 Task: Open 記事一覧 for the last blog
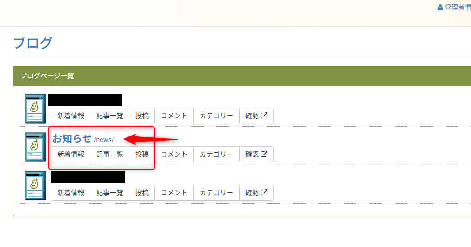tap(110, 193)
